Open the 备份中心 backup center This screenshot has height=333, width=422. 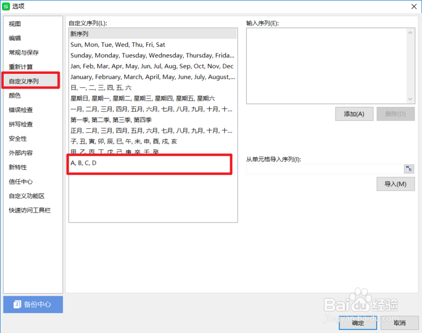[33, 305]
